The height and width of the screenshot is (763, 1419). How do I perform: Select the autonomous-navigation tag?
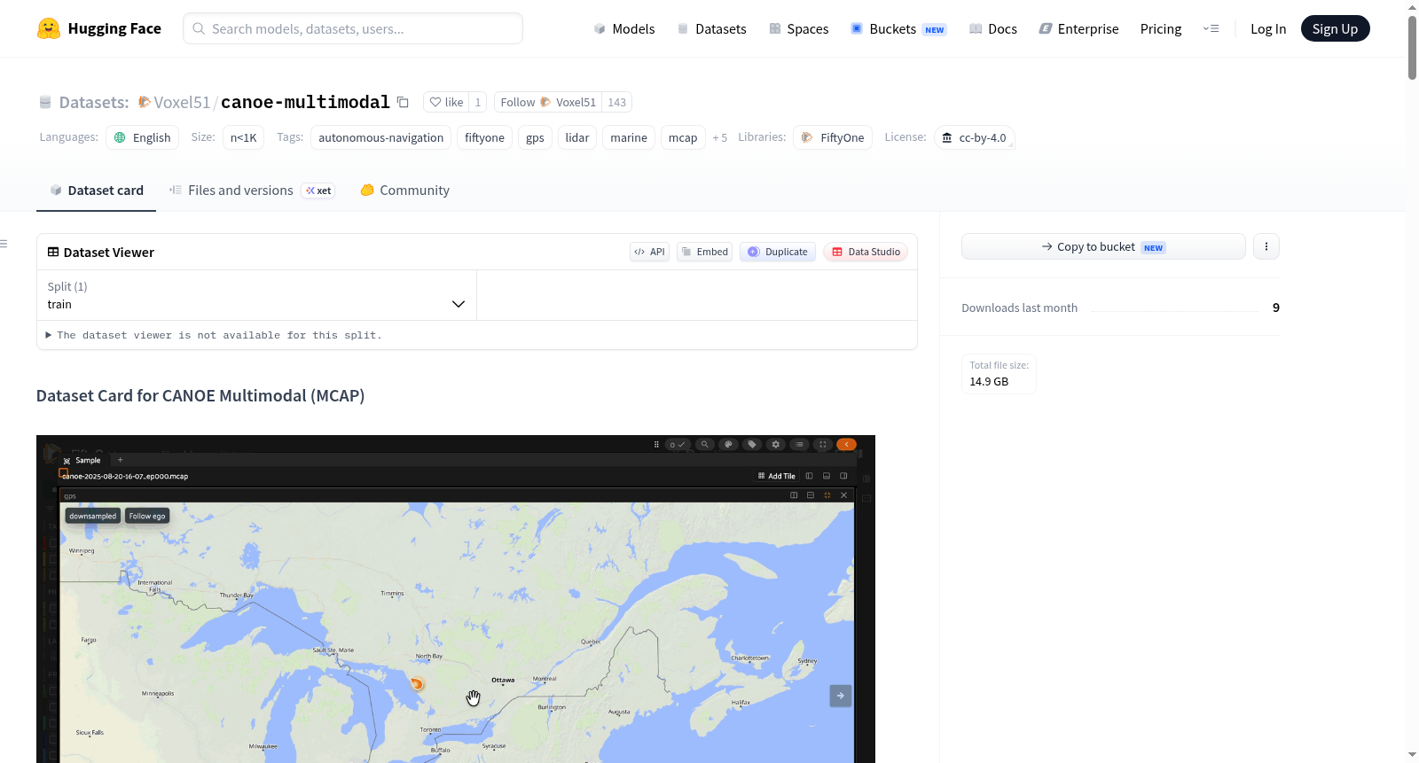coord(380,137)
